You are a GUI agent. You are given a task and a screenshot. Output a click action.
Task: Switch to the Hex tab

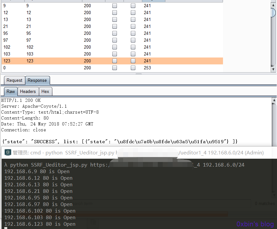pyautogui.click(x=45, y=91)
